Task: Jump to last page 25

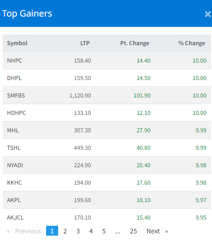Action: pos(133,231)
